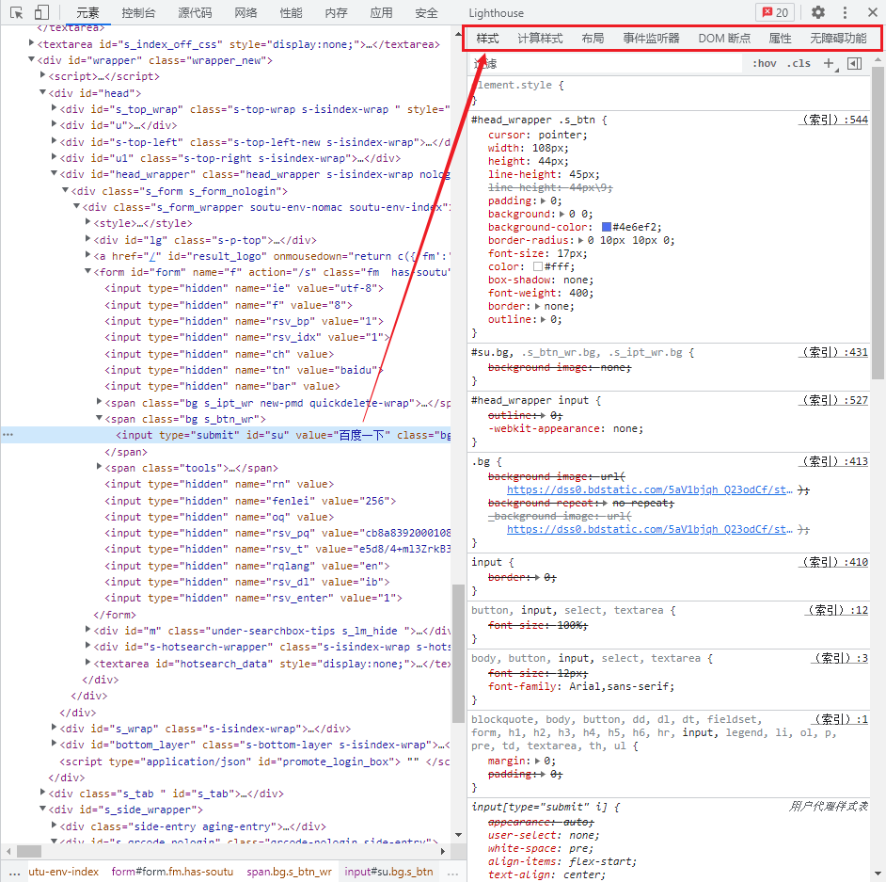
Task: Add a new style rule with plus icon
Action: (829, 63)
